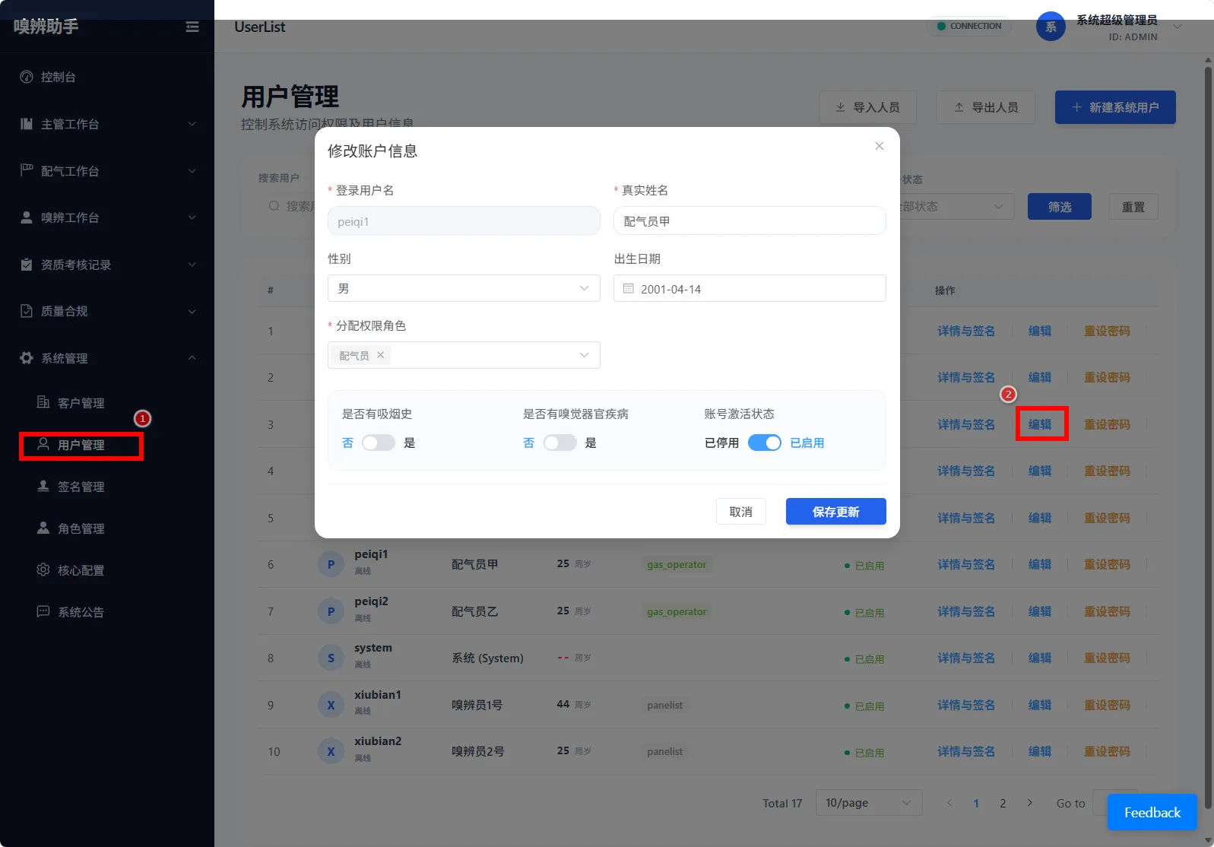
Task: Toggle the 账号激活状态 switch
Action: [764, 443]
